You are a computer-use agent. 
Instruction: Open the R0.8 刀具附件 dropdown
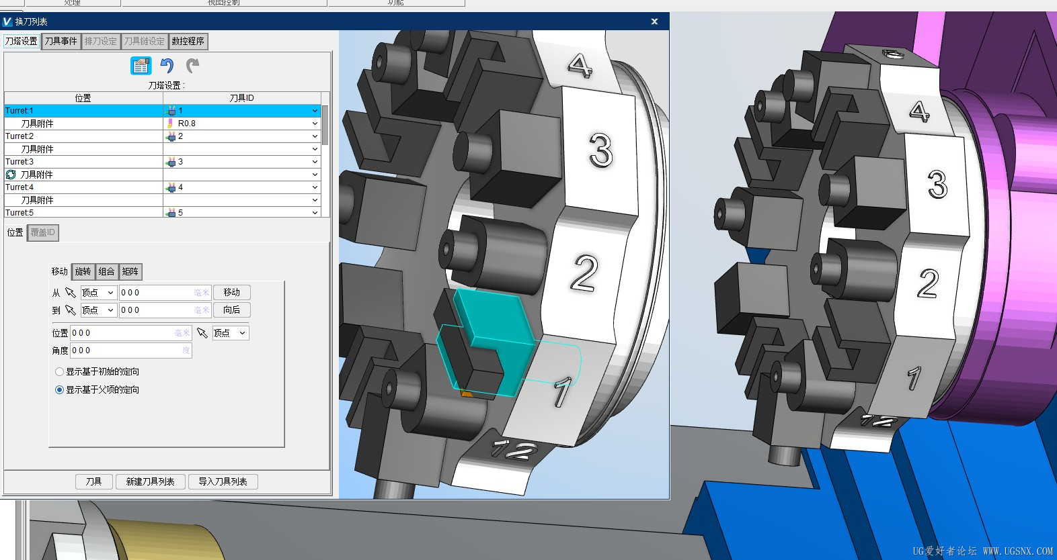pyautogui.click(x=315, y=124)
